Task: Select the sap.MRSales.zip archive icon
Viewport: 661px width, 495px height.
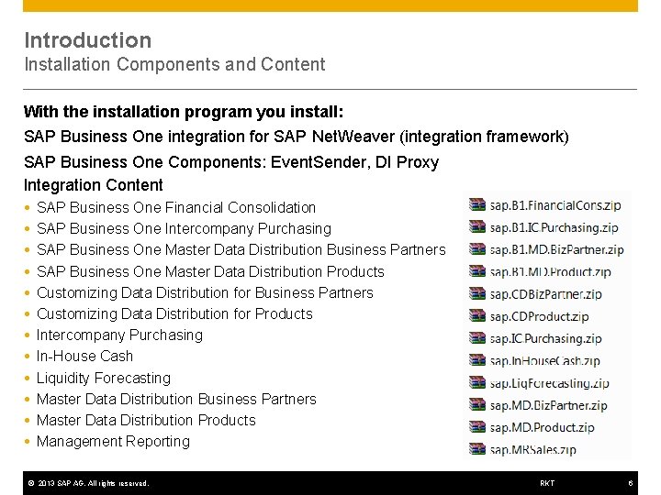Action: (x=477, y=449)
